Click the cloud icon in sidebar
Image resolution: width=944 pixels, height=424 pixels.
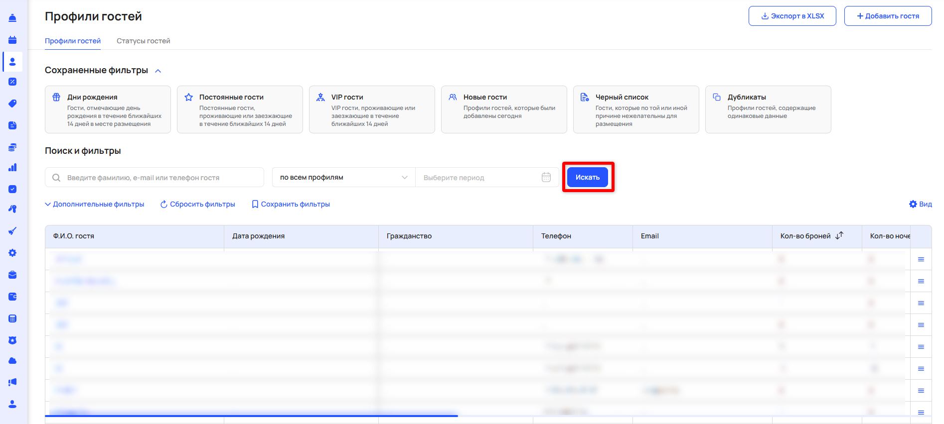12,360
